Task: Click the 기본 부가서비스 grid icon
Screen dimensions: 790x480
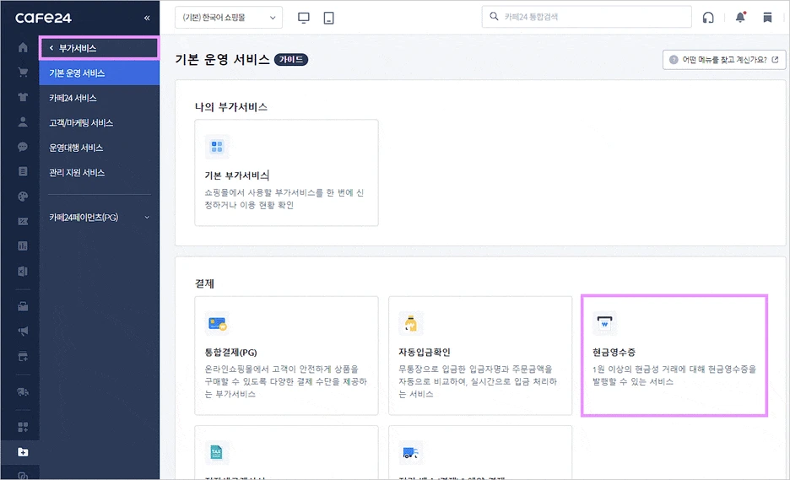Action: [x=217, y=147]
